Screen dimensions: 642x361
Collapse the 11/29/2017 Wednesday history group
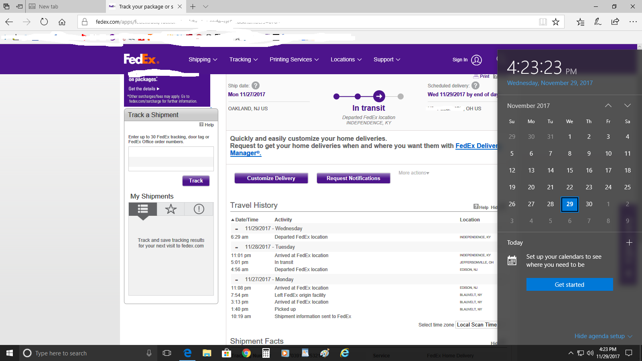tap(236, 229)
